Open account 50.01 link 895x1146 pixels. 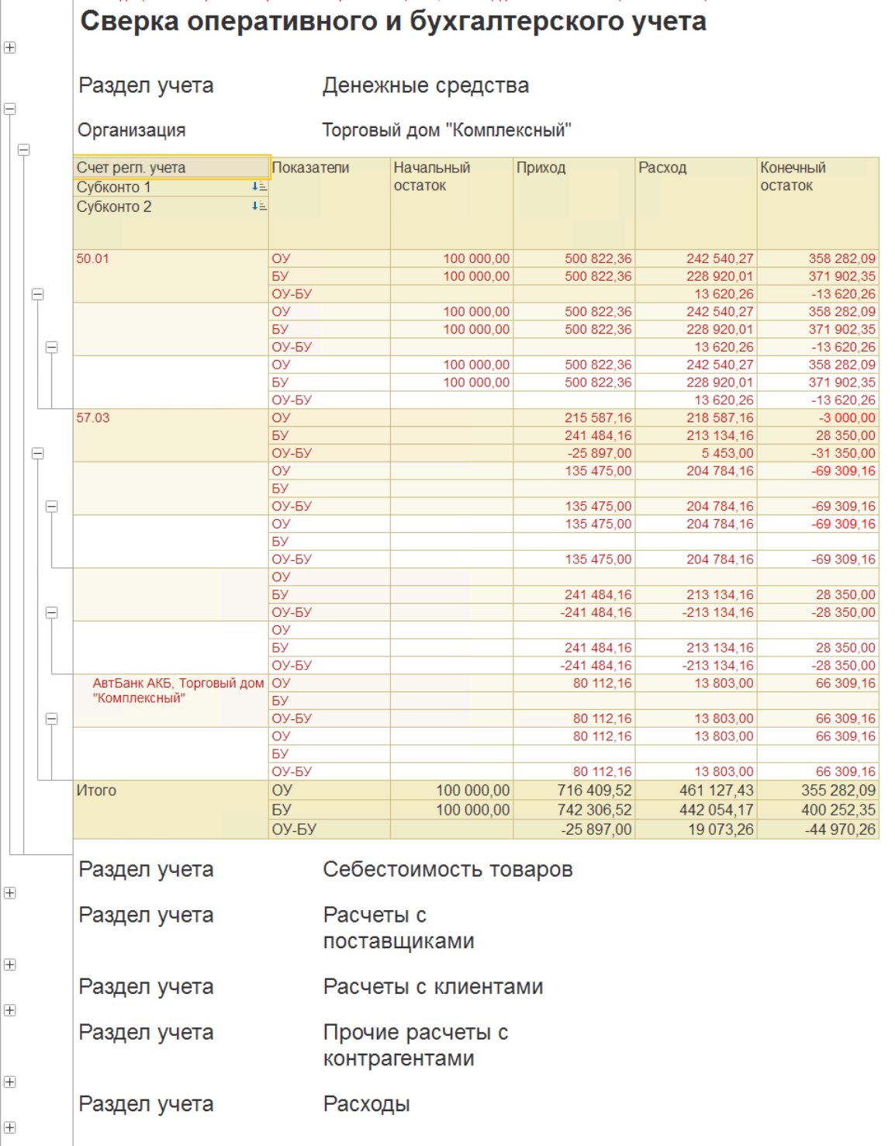93,258
